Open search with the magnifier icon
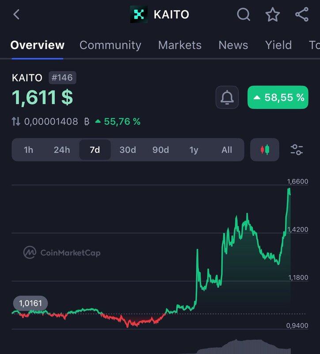The image size is (320, 354). pyautogui.click(x=244, y=15)
